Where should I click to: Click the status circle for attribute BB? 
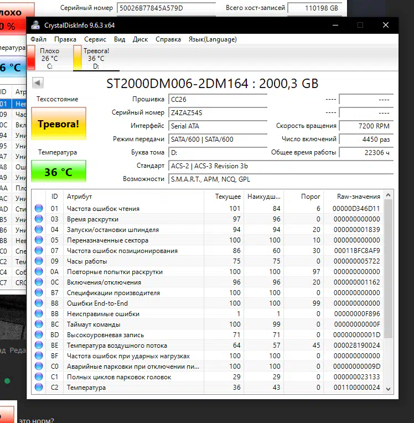click(39, 313)
